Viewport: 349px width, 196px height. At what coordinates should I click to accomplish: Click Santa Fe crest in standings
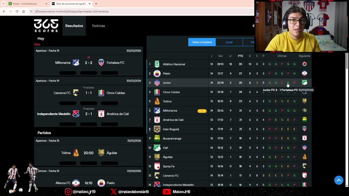[x=157, y=166]
